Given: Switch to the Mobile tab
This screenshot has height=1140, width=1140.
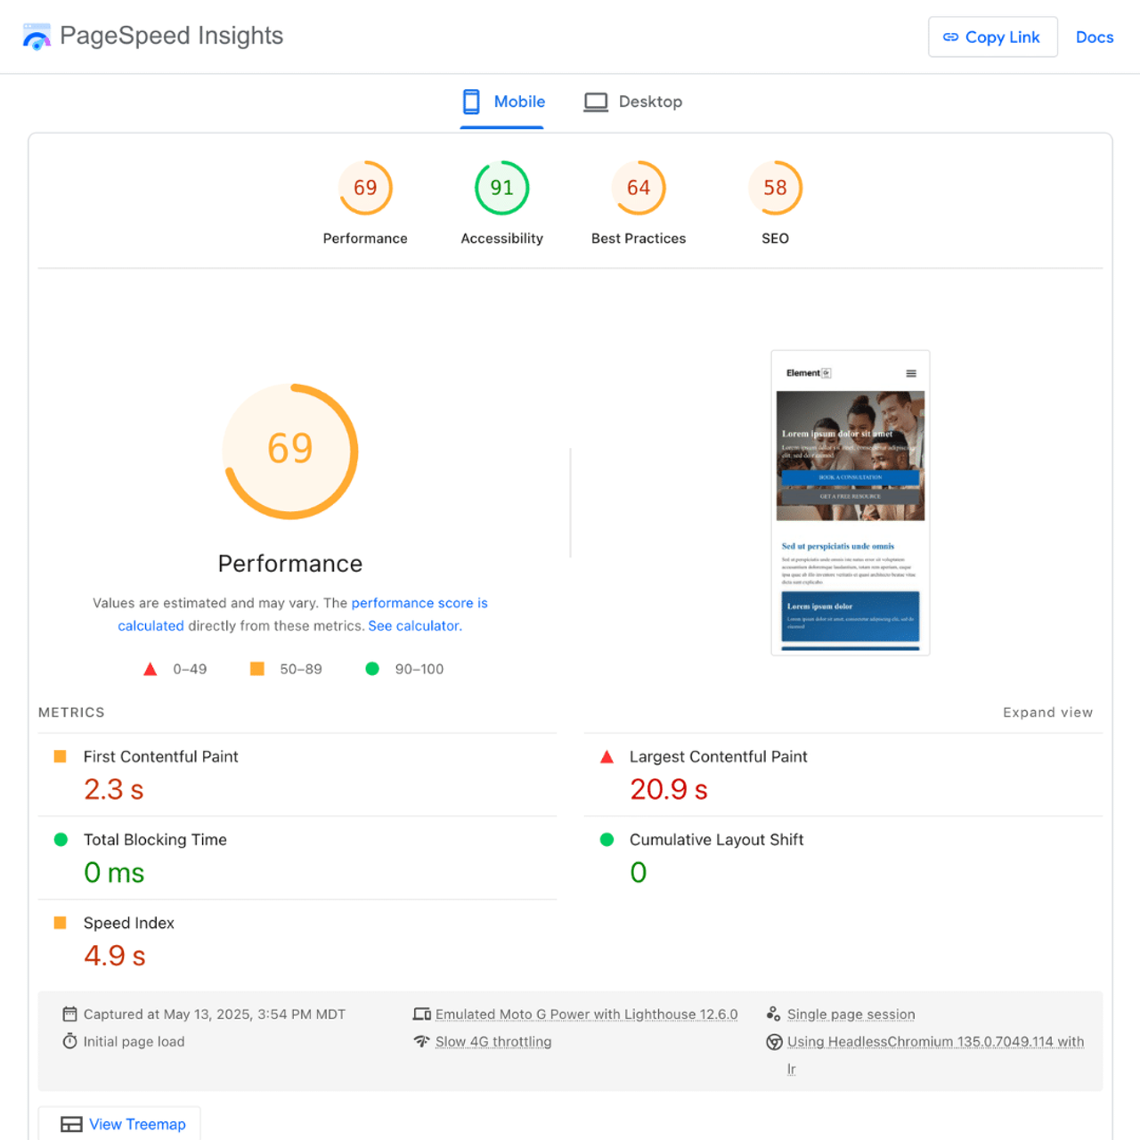Looking at the screenshot, I should tap(503, 102).
